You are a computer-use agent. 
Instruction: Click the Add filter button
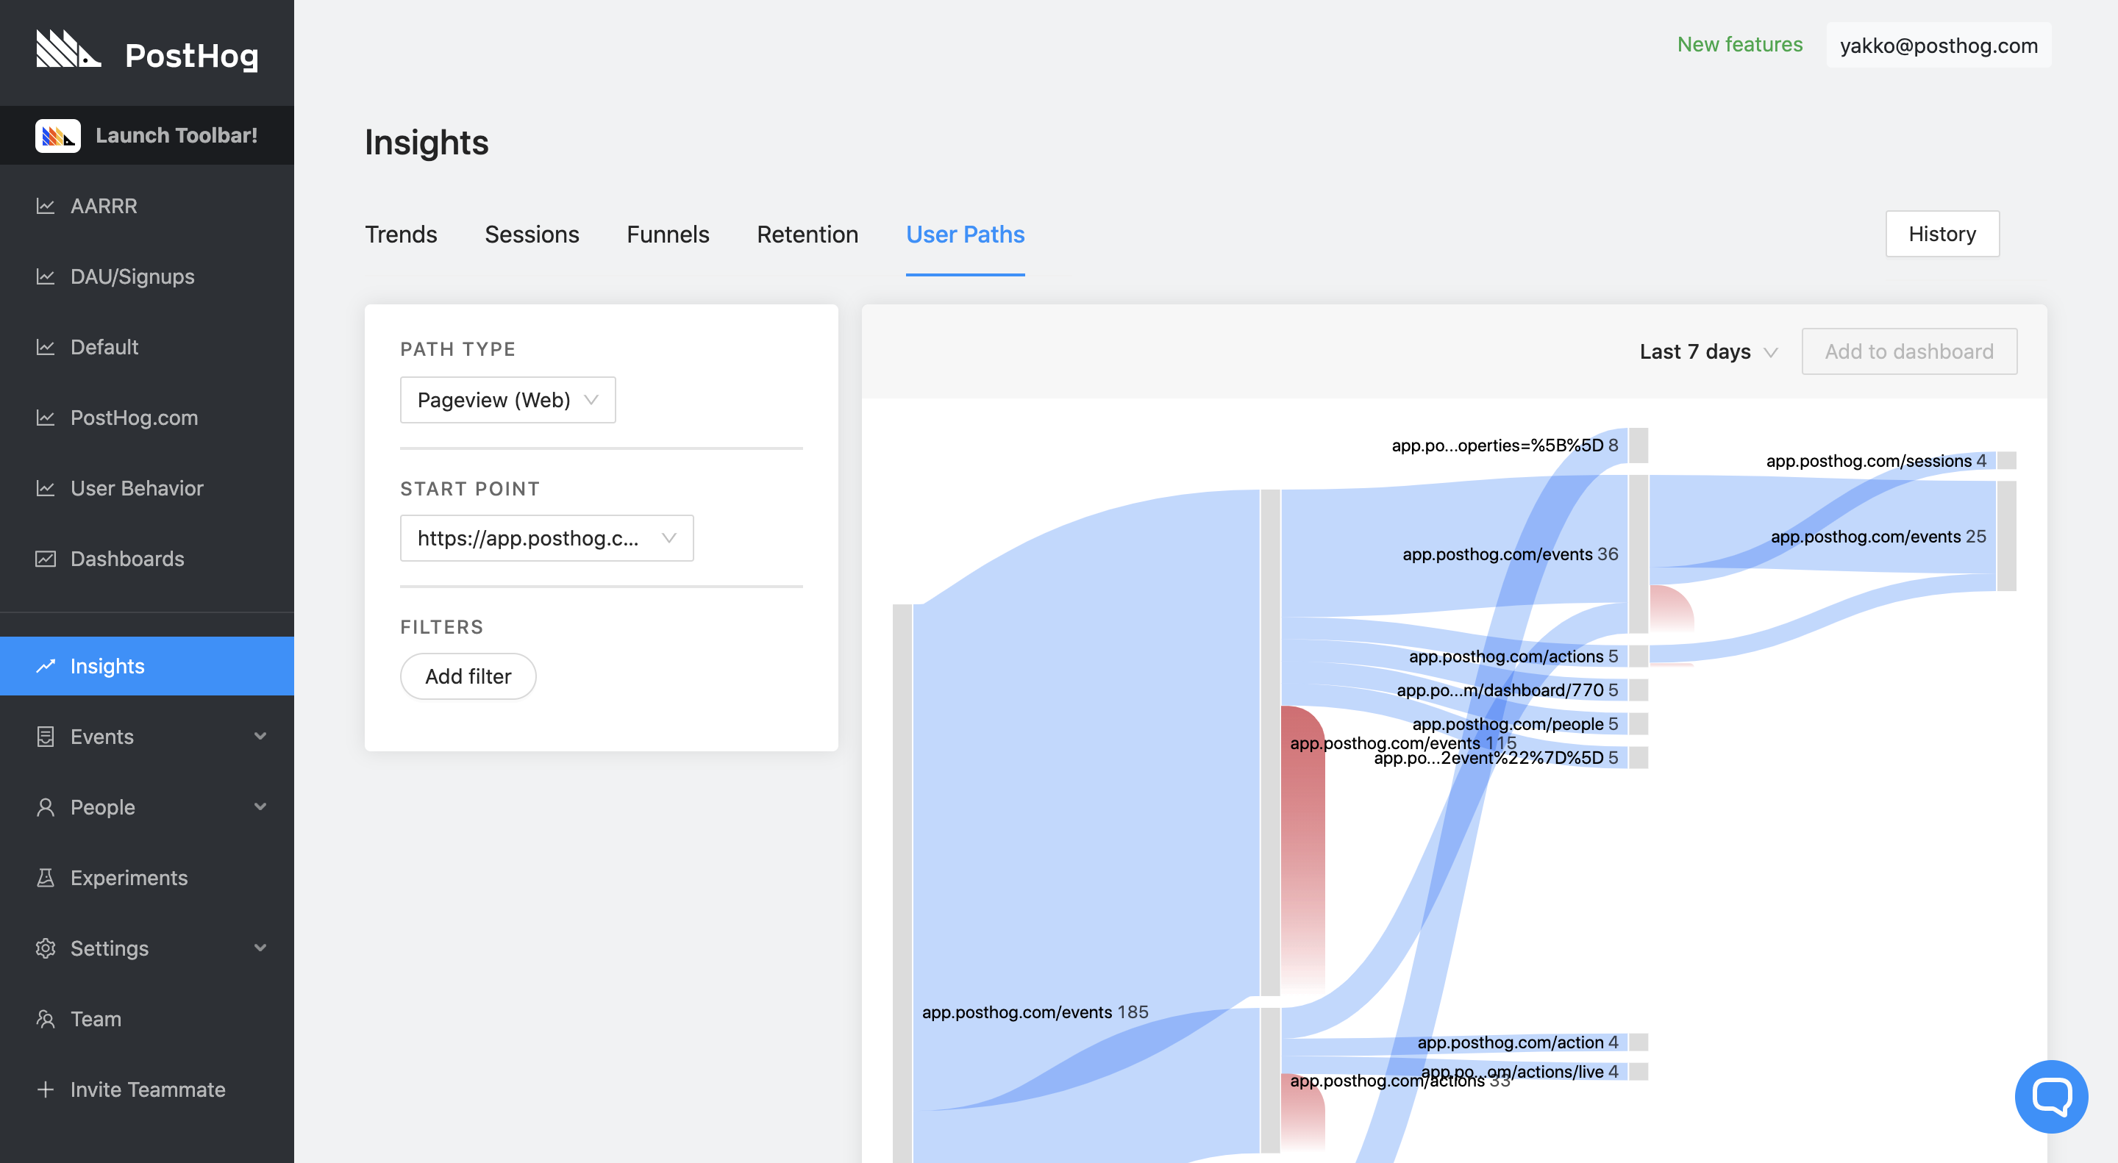pyautogui.click(x=468, y=676)
